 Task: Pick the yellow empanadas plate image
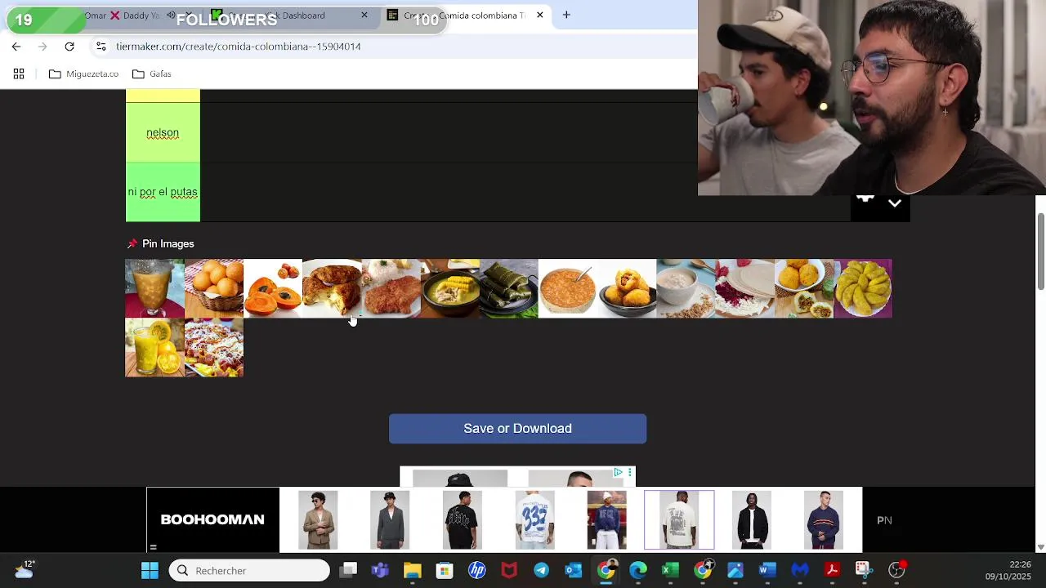(x=863, y=288)
